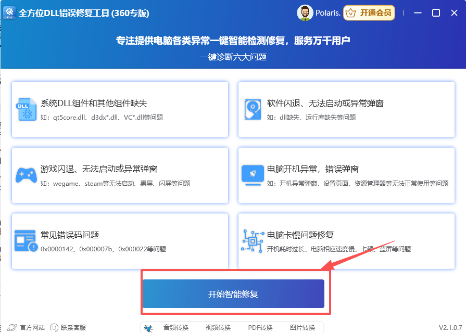Click the monitor icon for boot error repair
This screenshot has height=333, width=466.
(x=253, y=175)
